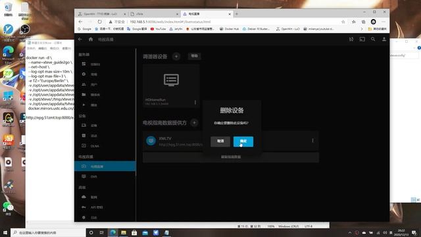421x237 pixels.
Task: Open a new browser tab
Action: coord(237,14)
